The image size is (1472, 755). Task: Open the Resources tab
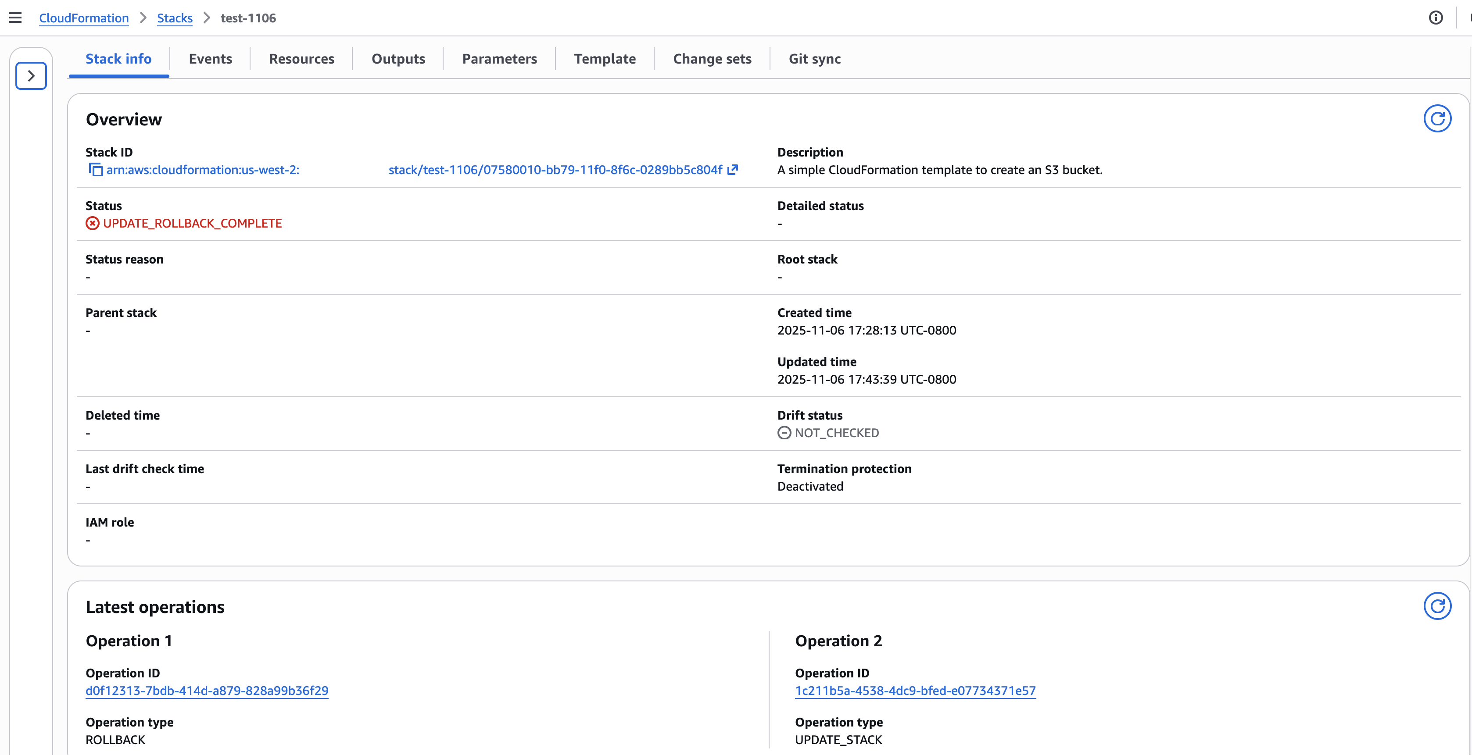(x=302, y=59)
